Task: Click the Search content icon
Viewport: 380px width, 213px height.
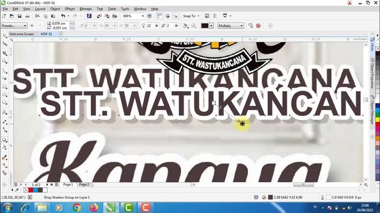Action: click(x=89, y=16)
